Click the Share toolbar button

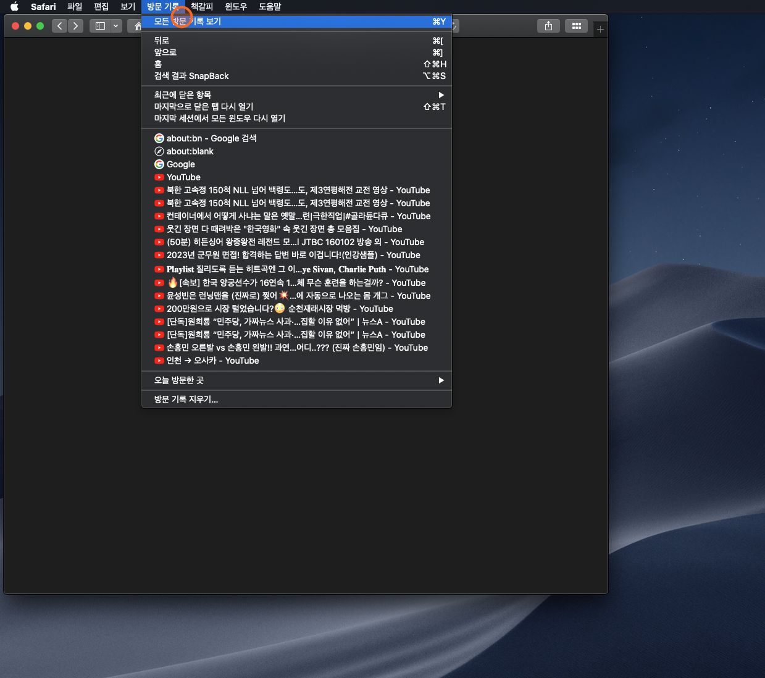coord(548,26)
